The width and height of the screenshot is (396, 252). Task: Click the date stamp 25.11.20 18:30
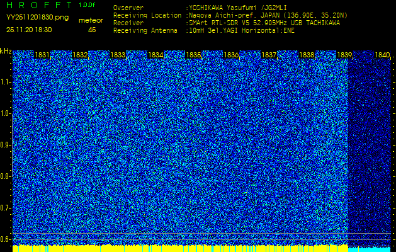tap(29, 30)
